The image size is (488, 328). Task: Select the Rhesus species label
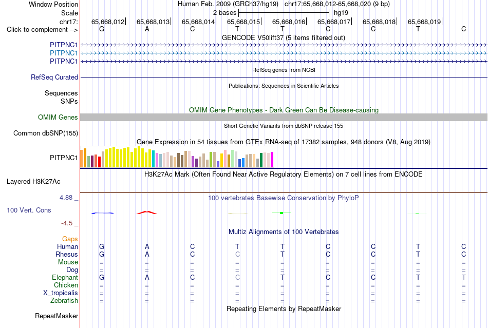tap(67, 254)
